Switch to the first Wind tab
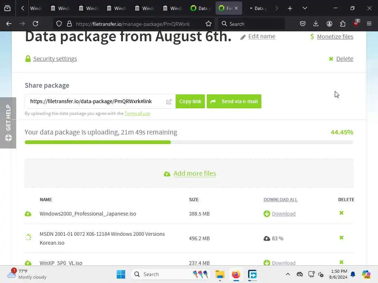The width and height of the screenshot is (378, 283). 36,8
